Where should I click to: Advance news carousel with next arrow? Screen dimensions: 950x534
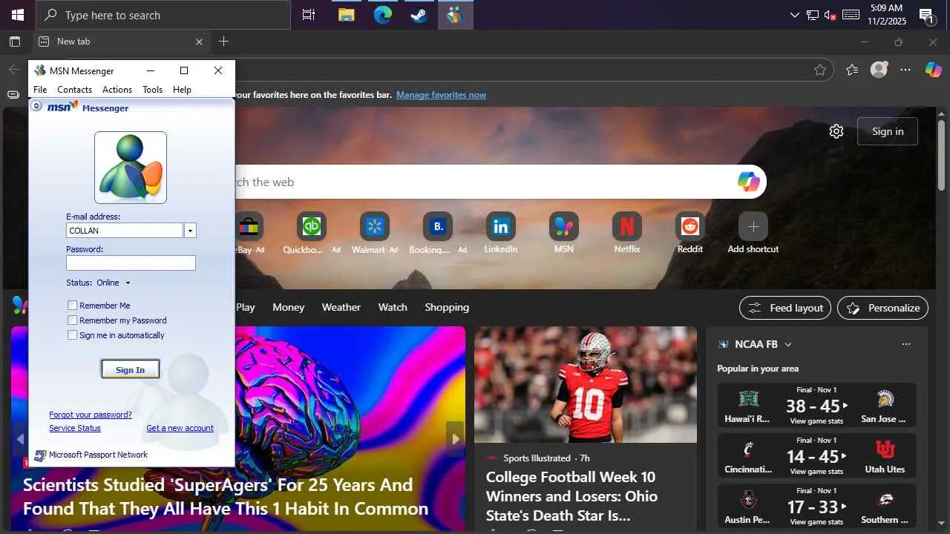click(455, 439)
